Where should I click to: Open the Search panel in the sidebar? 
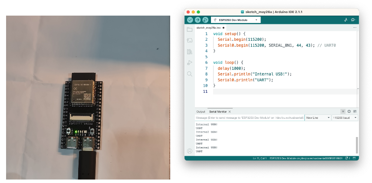click(x=190, y=74)
